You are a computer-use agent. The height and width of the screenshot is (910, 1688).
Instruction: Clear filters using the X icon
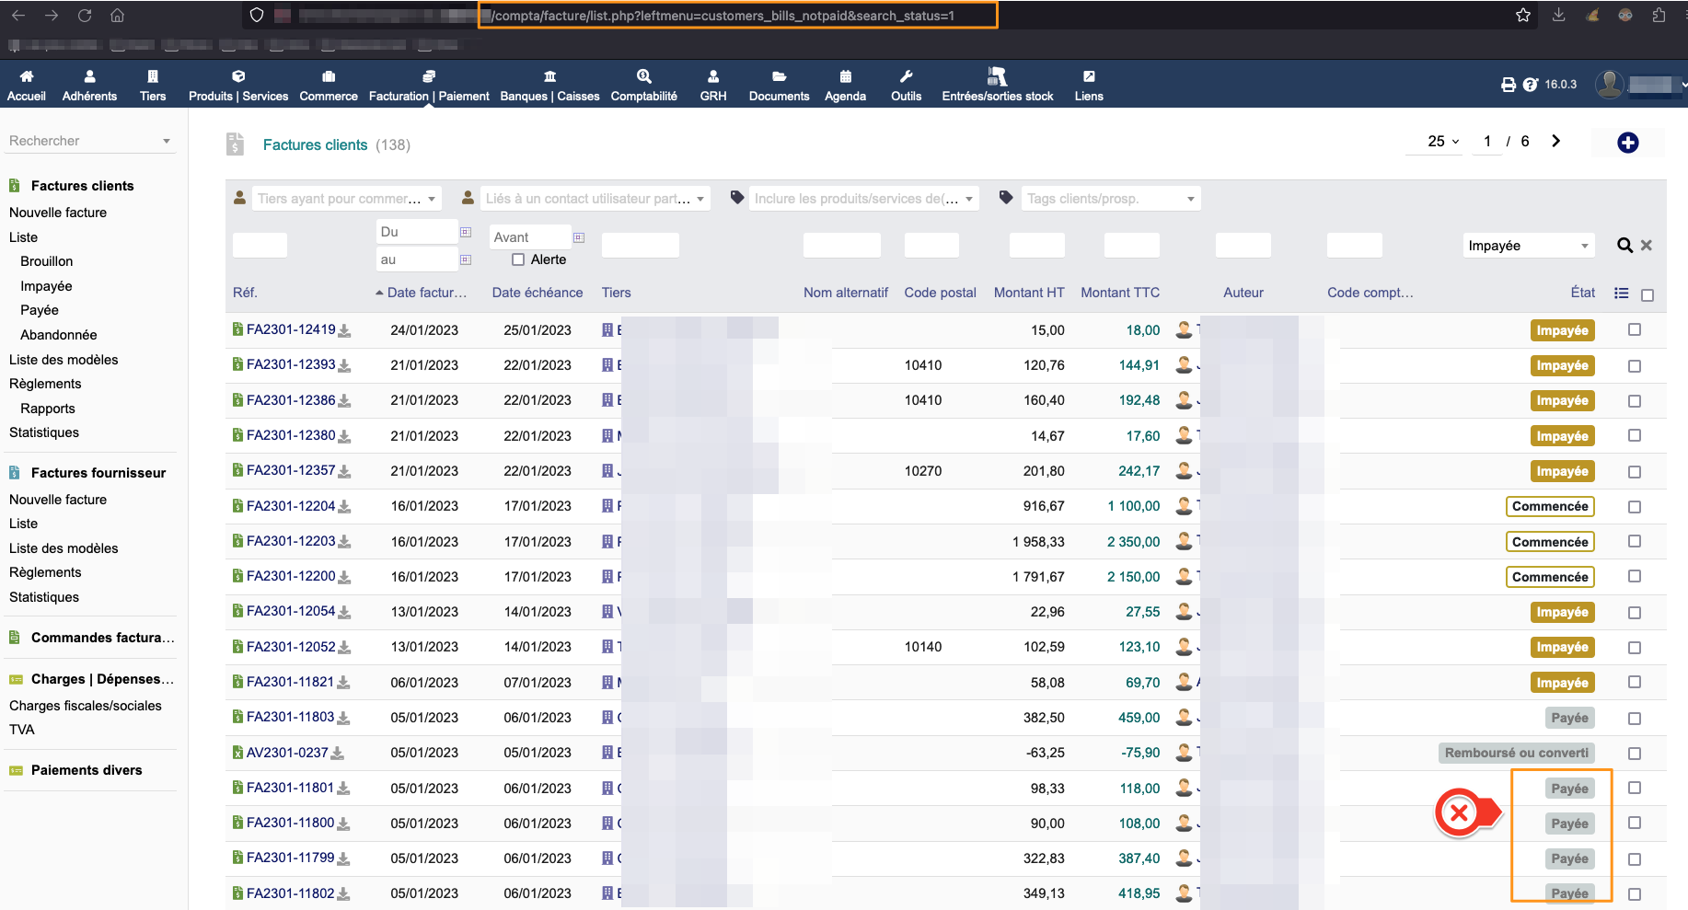(x=1647, y=245)
